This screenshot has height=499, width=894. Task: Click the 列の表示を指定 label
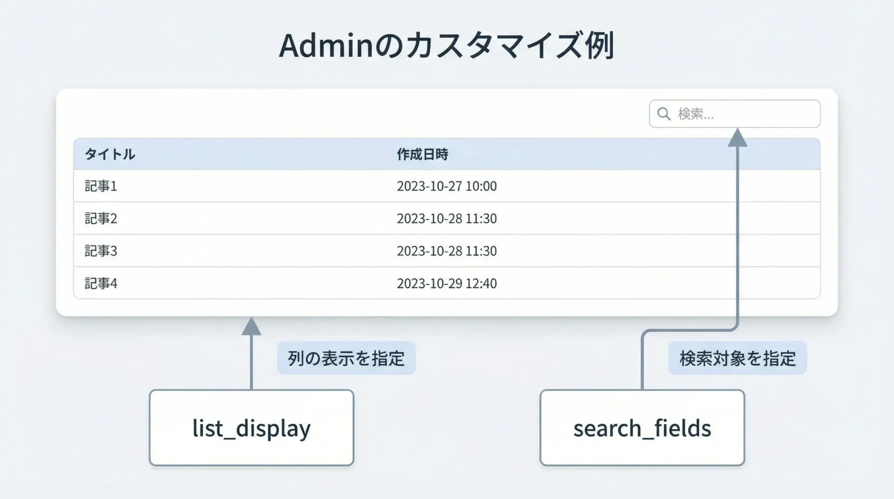[x=346, y=358]
